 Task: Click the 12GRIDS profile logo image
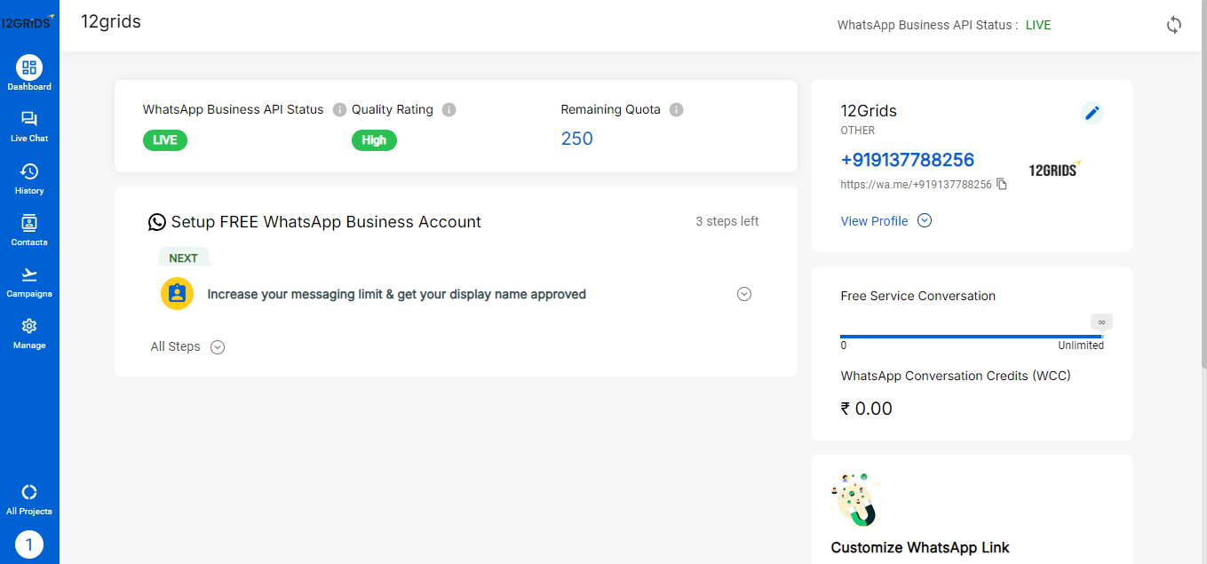[1053, 170]
